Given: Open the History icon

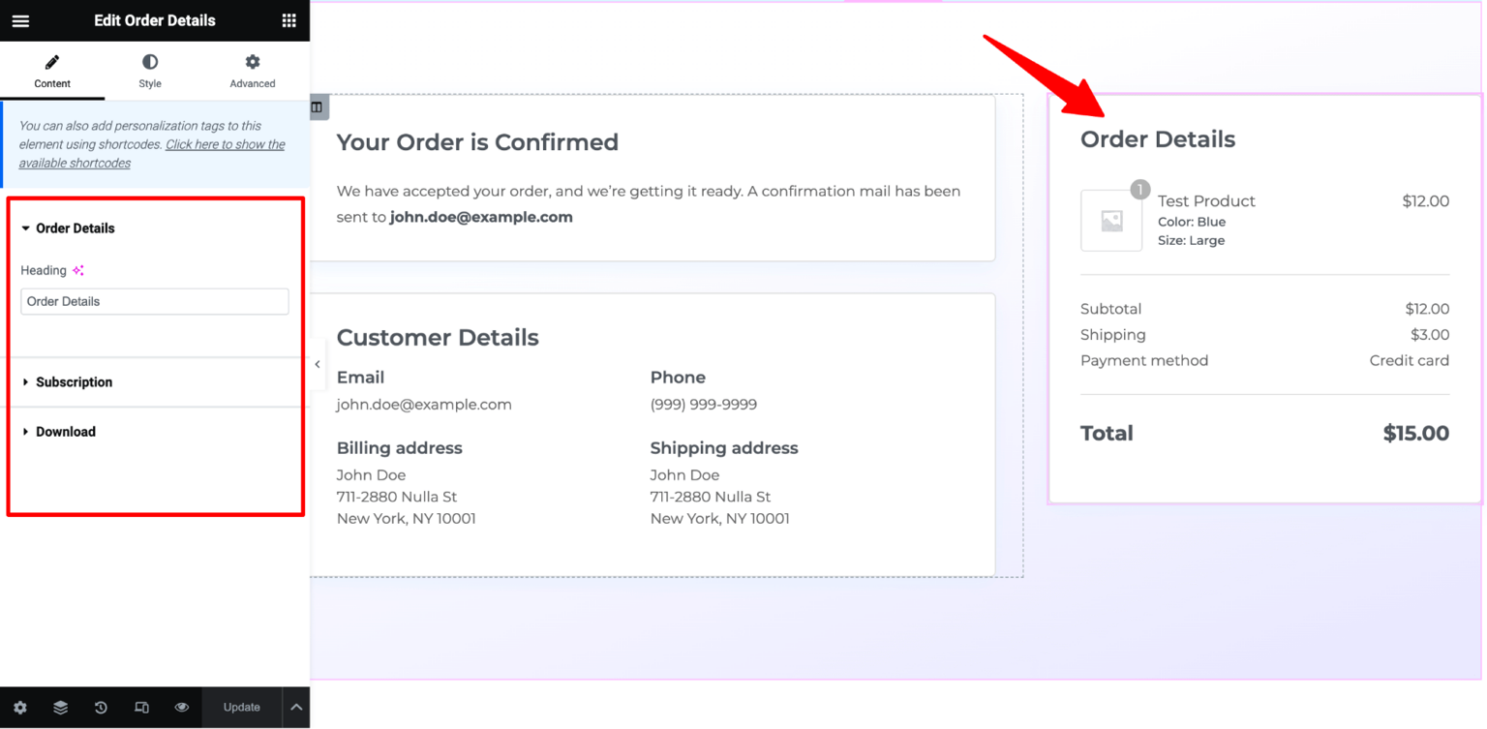Looking at the screenshot, I should click(101, 708).
